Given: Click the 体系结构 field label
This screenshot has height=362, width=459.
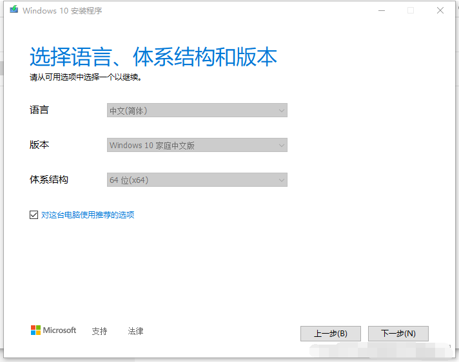Looking at the screenshot, I should point(49,180).
